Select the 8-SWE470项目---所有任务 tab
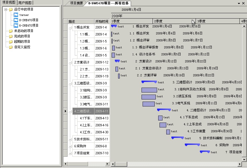Image resolution: width=247 pixels, height=168 pixels. coord(108,3)
